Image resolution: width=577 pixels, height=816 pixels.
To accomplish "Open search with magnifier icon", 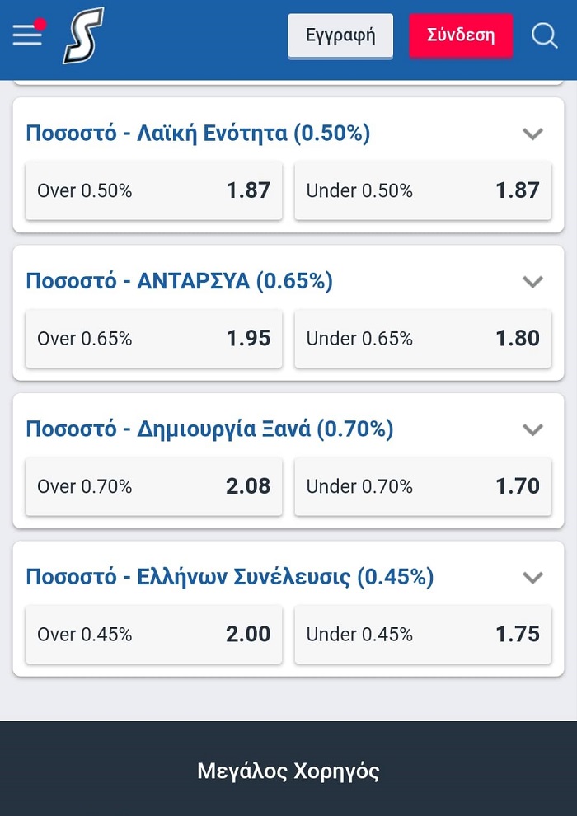I will [x=544, y=36].
